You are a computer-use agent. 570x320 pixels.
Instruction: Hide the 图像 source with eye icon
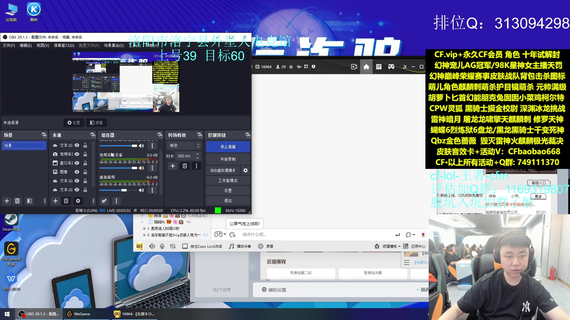coord(77,172)
